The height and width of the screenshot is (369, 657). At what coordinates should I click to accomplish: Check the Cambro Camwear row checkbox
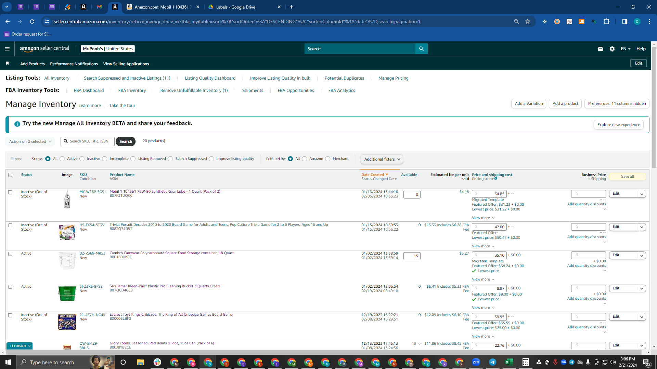(x=10, y=254)
